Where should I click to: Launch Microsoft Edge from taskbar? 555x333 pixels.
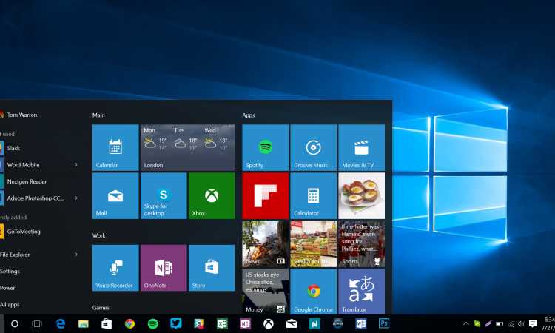[x=61, y=323]
